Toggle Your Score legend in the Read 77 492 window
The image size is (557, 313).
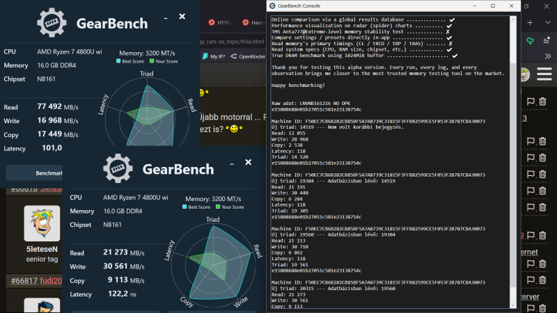[164, 61]
